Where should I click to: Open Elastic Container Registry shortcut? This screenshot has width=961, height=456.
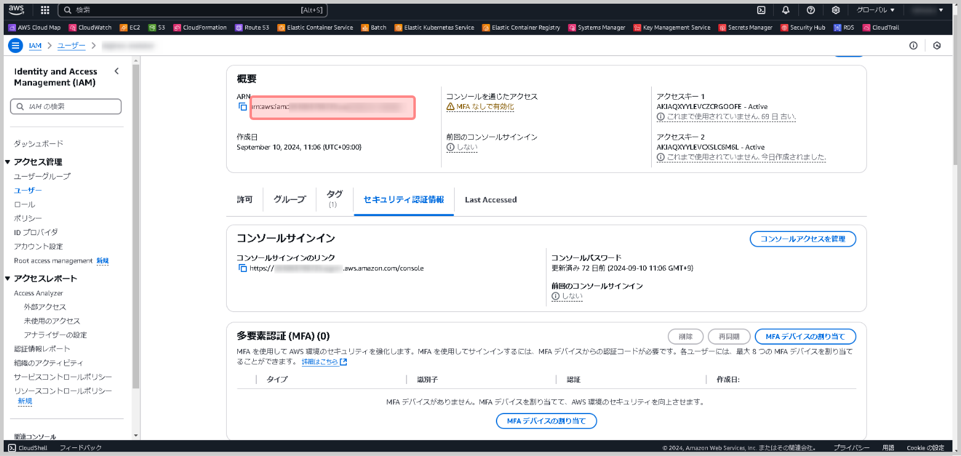point(521,27)
